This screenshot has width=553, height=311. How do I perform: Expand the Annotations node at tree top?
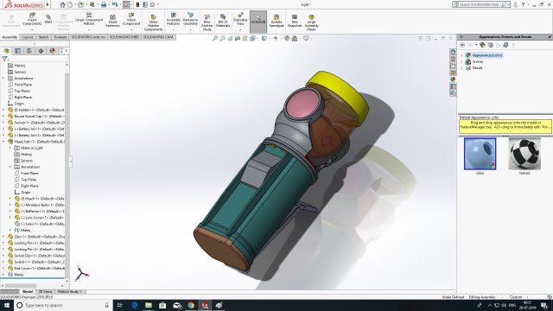pos(3,79)
